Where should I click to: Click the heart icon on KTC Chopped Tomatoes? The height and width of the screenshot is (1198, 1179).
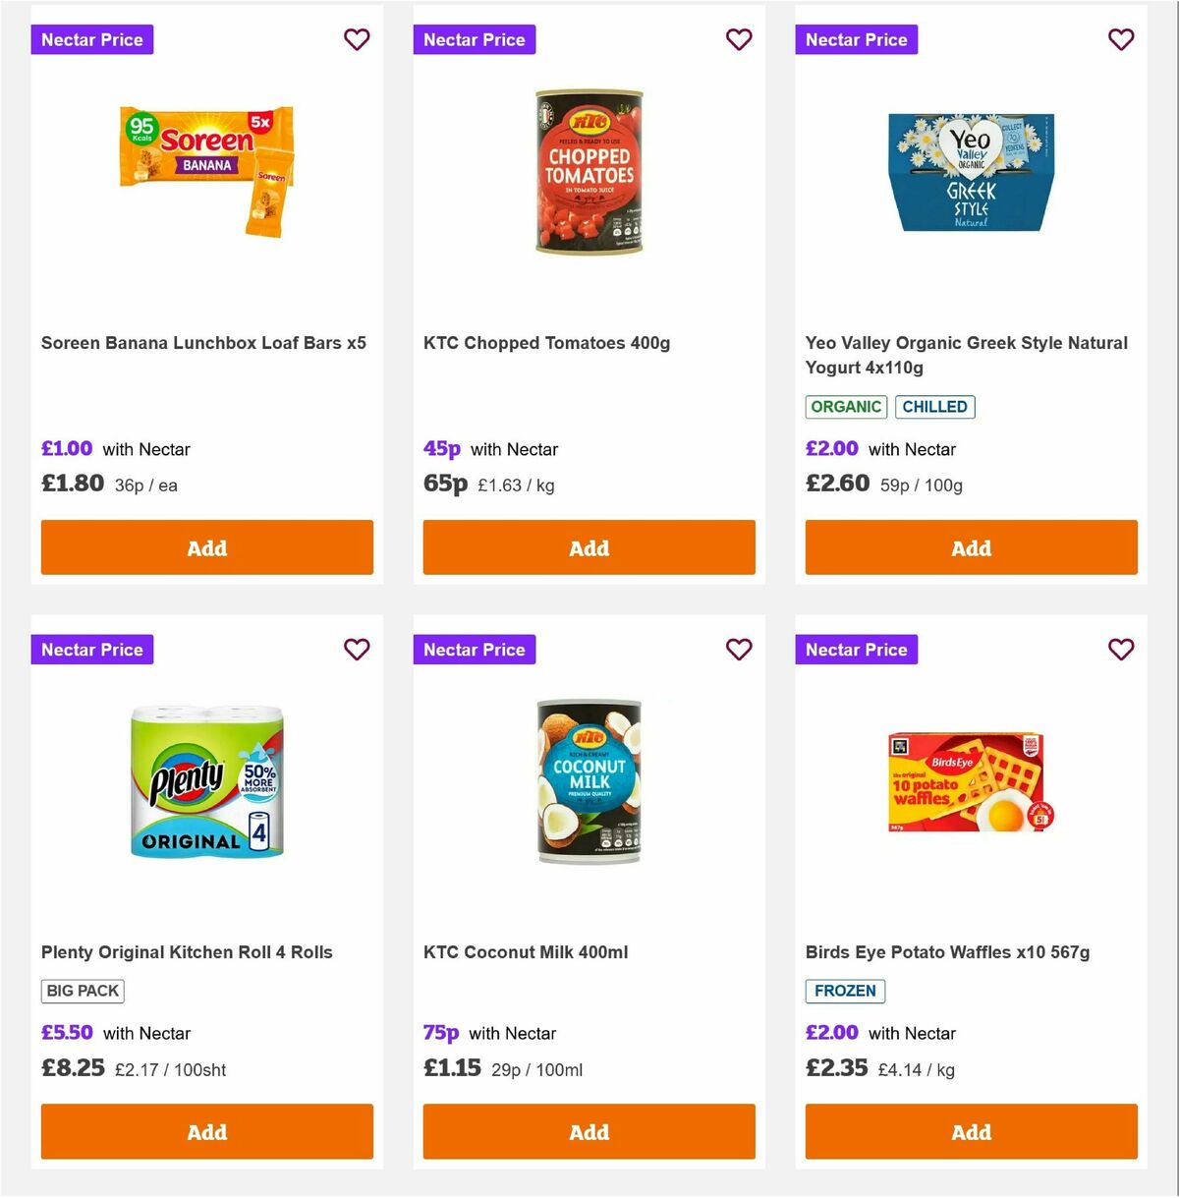click(739, 39)
